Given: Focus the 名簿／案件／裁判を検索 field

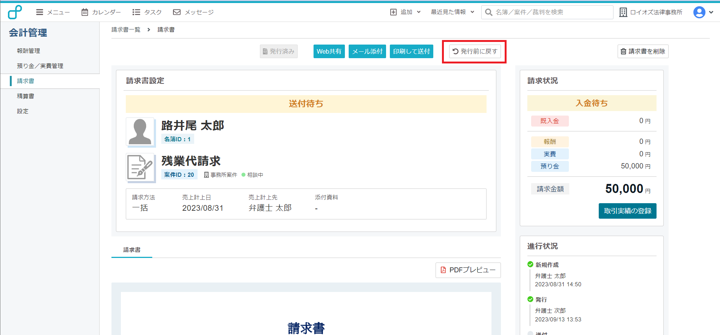Looking at the screenshot, I should [x=547, y=12].
